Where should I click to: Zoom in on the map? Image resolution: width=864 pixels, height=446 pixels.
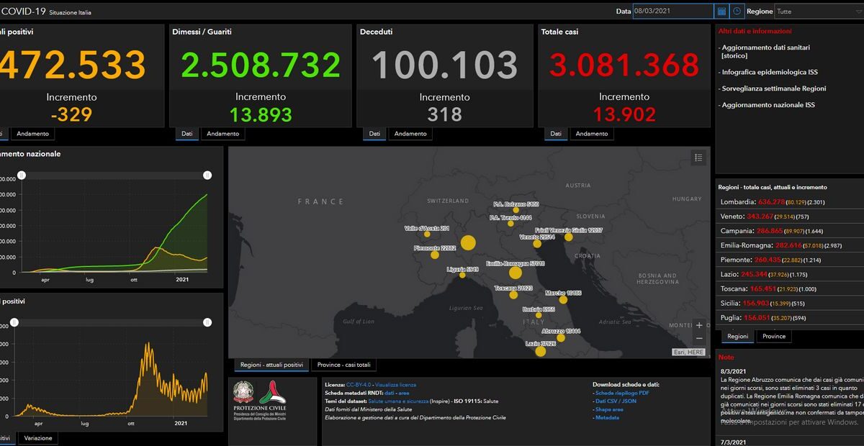pos(698,325)
